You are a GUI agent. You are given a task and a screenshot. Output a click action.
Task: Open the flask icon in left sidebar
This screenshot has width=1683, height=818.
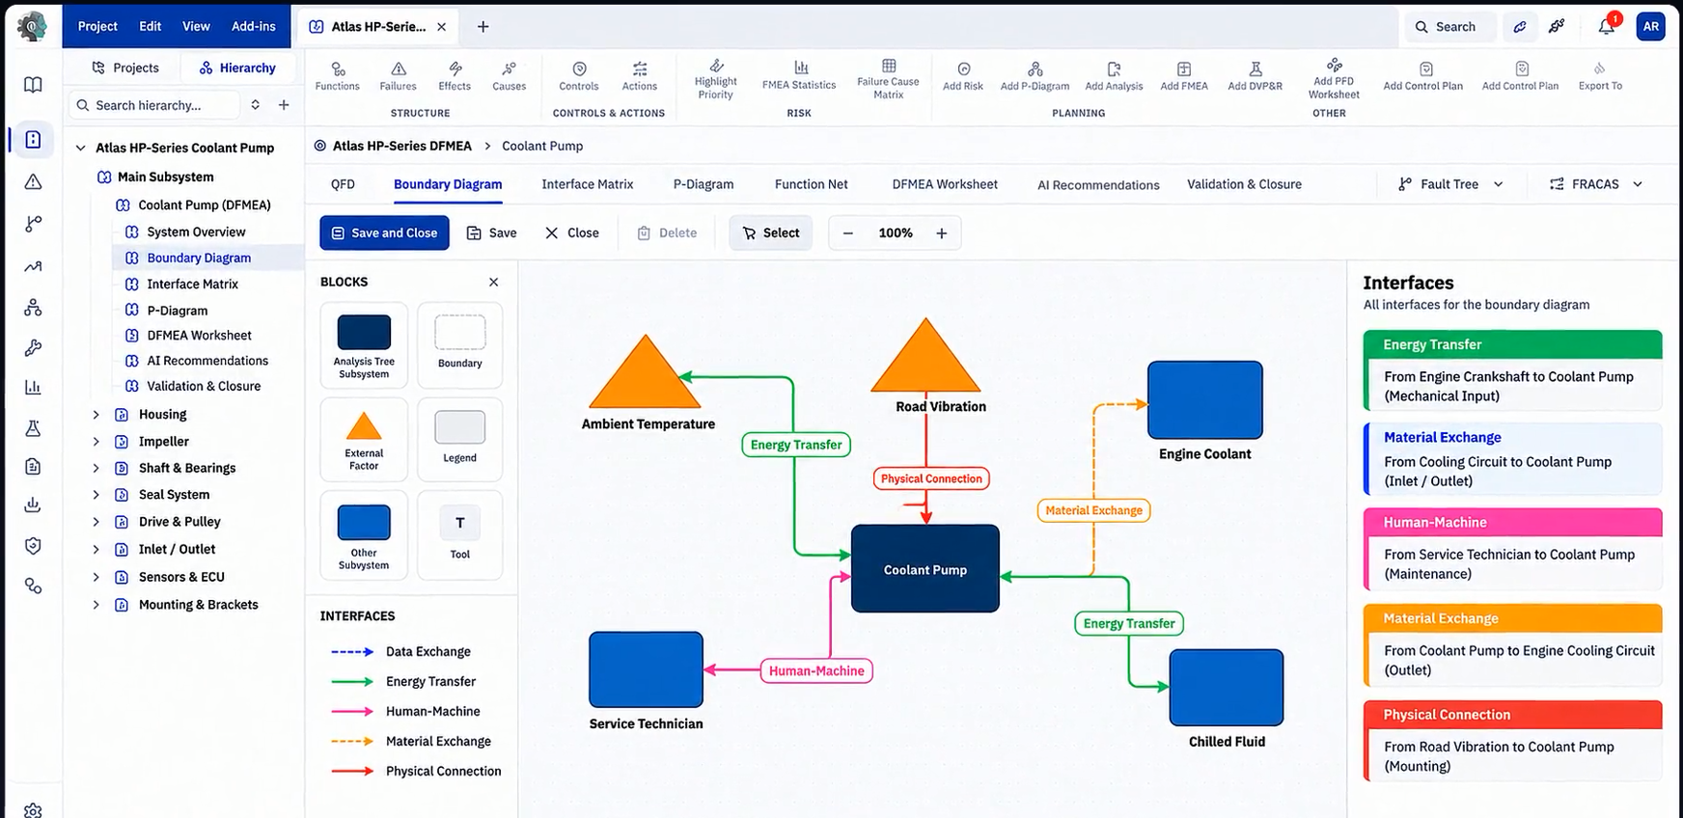point(33,428)
